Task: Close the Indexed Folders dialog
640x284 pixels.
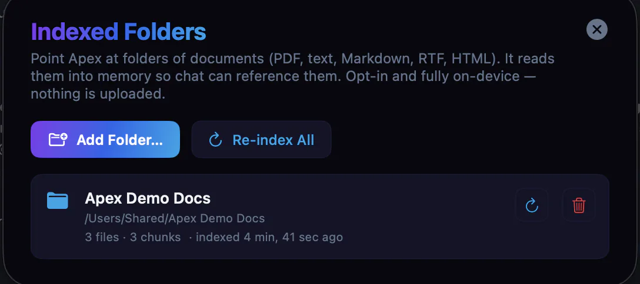Action: (x=596, y=29)
